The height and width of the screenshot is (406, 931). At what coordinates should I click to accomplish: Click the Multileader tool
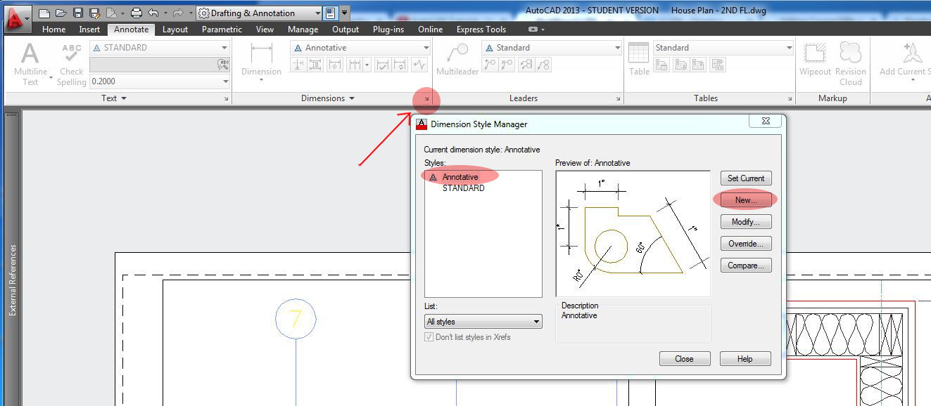(x=457, y=59)
